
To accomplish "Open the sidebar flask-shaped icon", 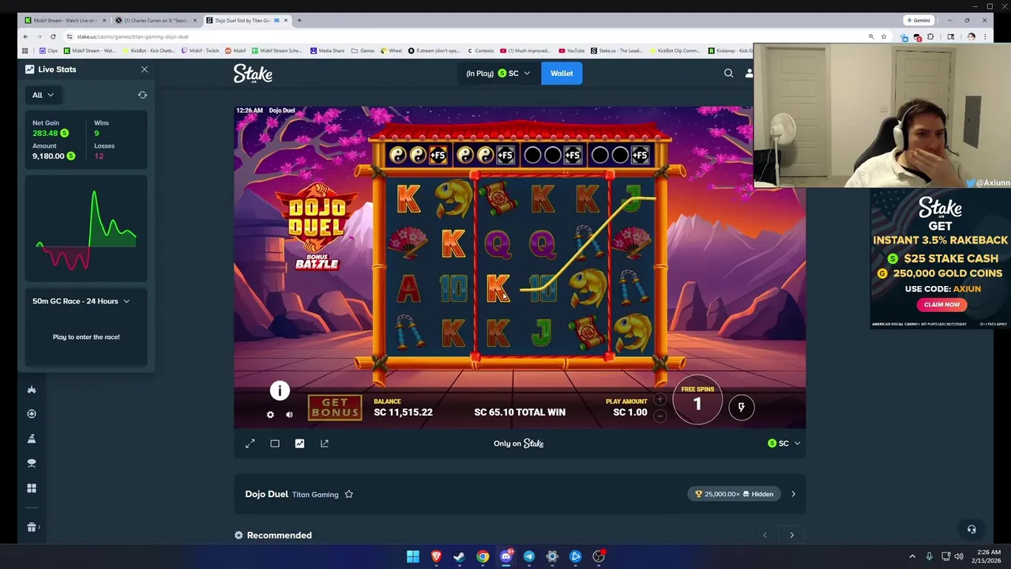I will tap(32, 439).
